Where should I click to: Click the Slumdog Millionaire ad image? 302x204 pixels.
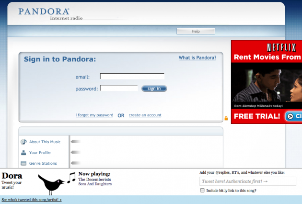pos(267,86)
